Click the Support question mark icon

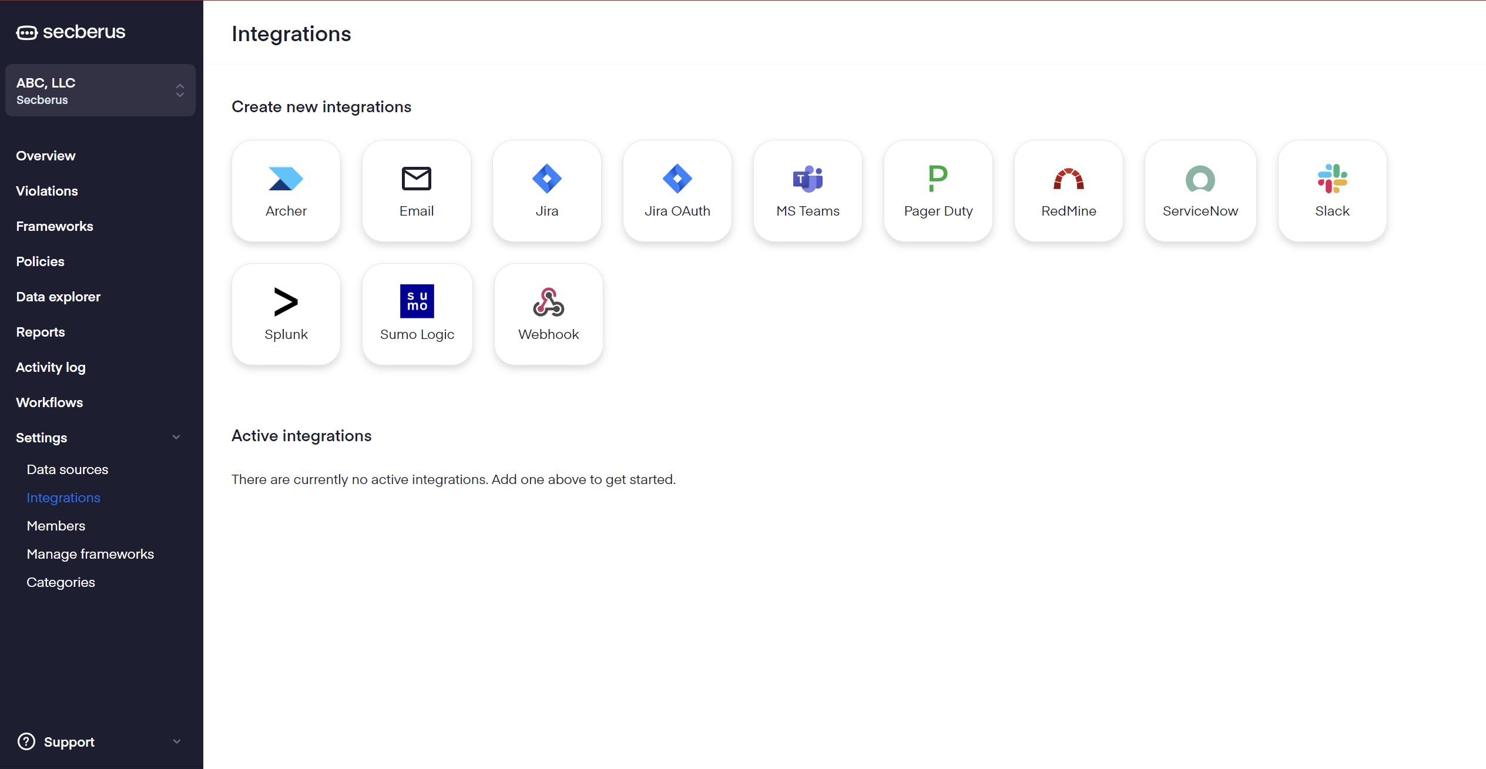(x=26, y=741)
